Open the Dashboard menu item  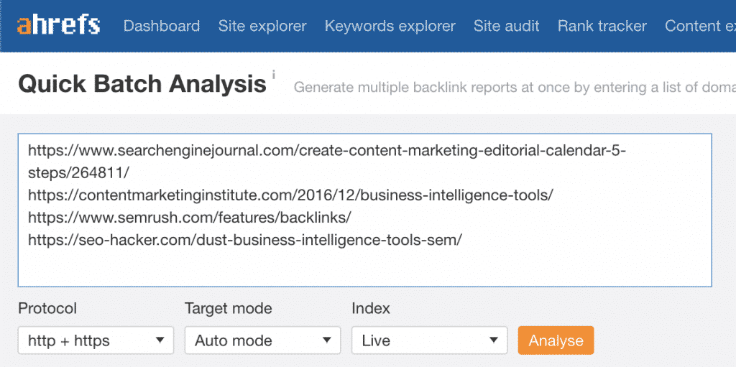(x=162, y=27)
